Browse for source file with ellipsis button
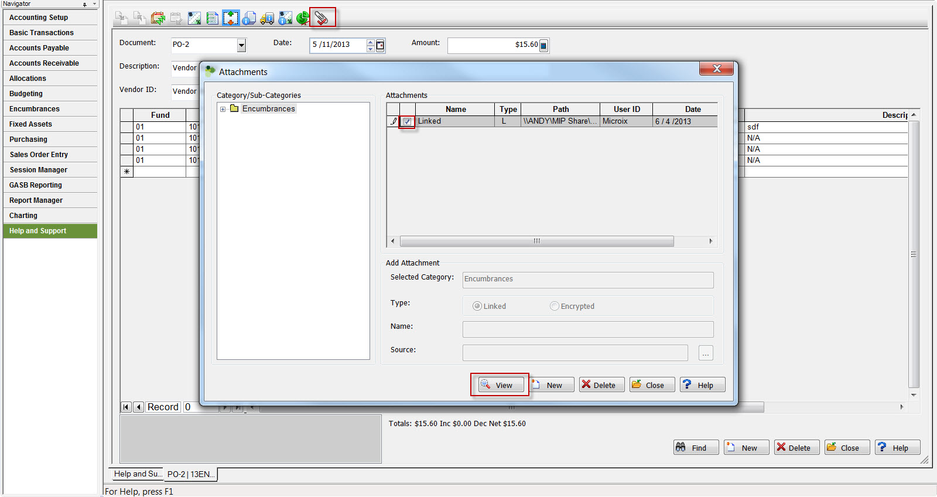This screenshot has height=497, width=937. point(706,353)
